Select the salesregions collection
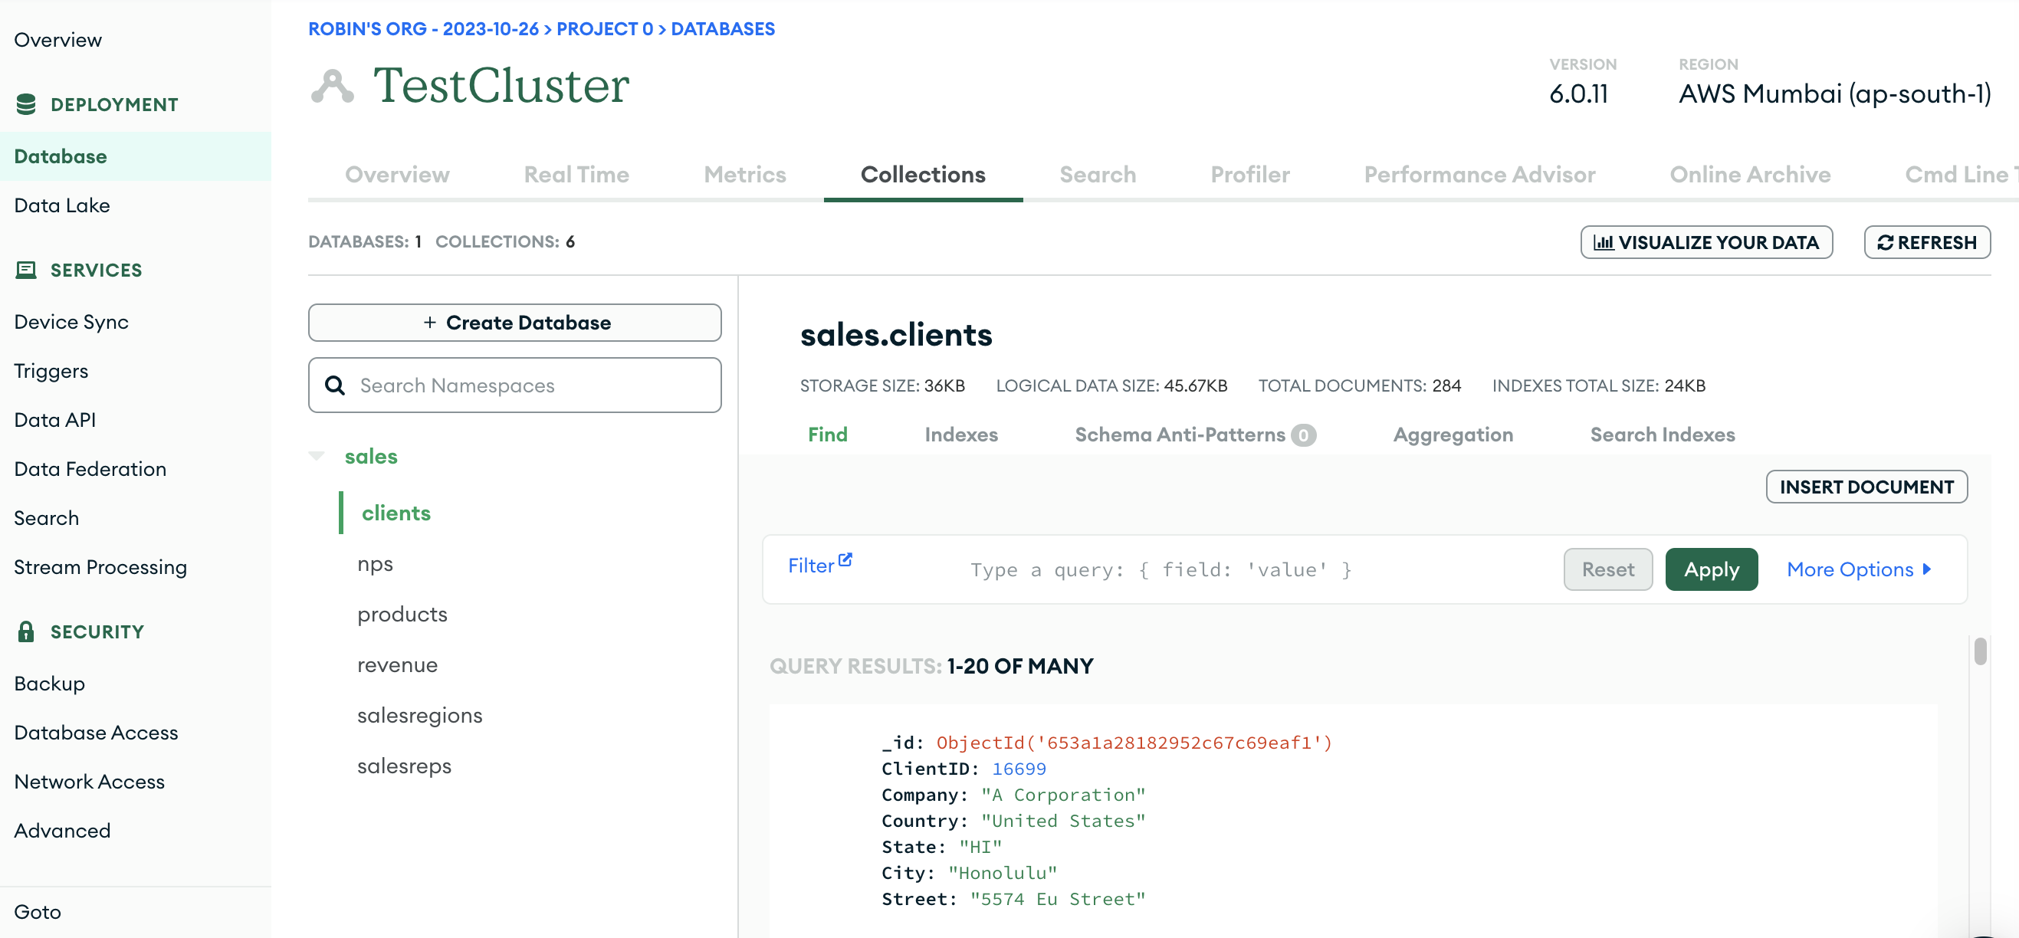 tap(419, 716)
